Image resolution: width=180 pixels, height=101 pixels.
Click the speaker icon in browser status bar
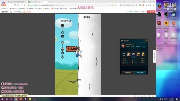point(146,96)
